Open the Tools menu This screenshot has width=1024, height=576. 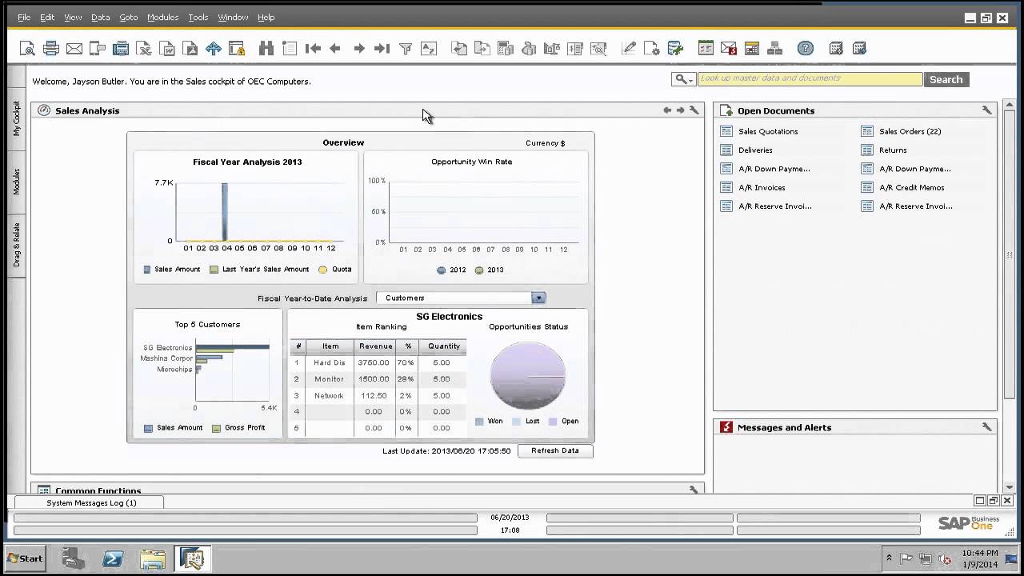(198, 17)
